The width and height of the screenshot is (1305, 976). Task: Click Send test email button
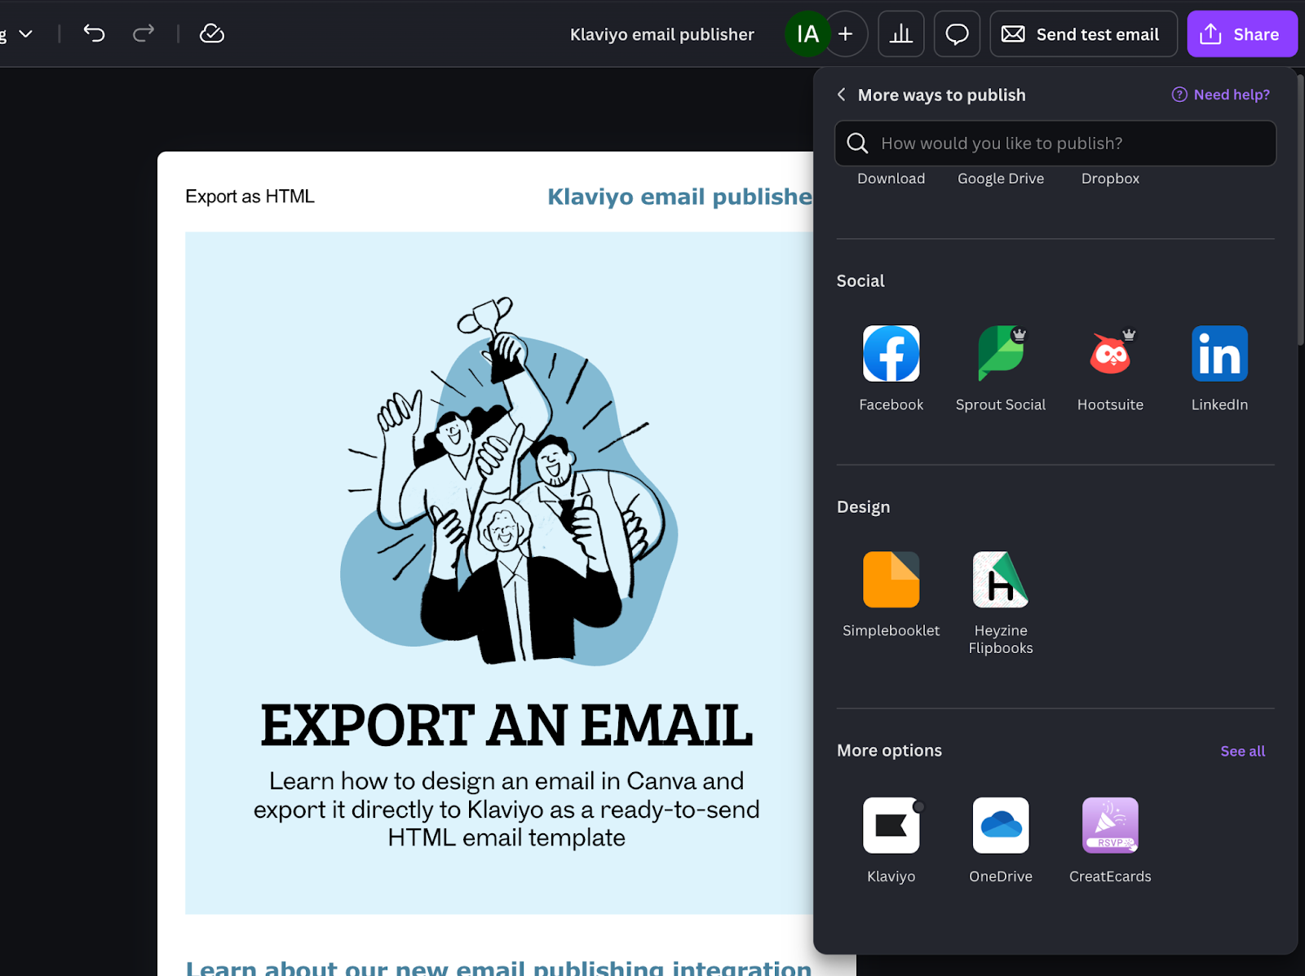pos(1082,34)
